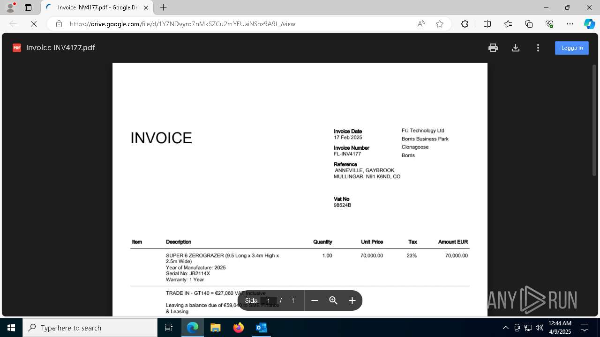
Task: Click the invoice number FL-INV4177
Action: [347, 154]
